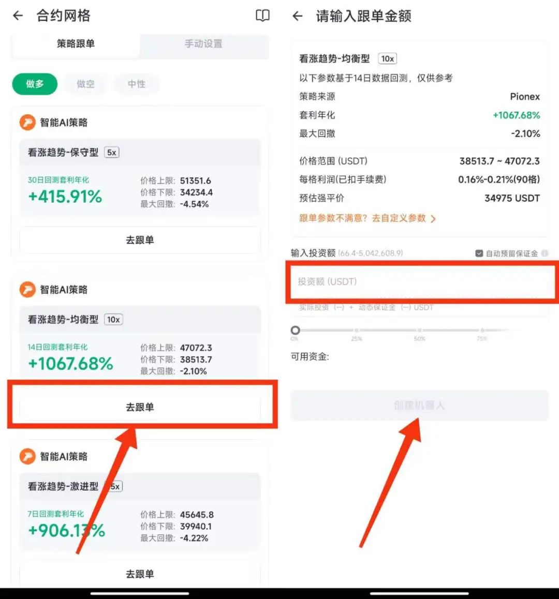The height and width of the screenshot is (599, 559).
Task: Switch to the 策略跟单 tab
Action: tap(76, 44)
